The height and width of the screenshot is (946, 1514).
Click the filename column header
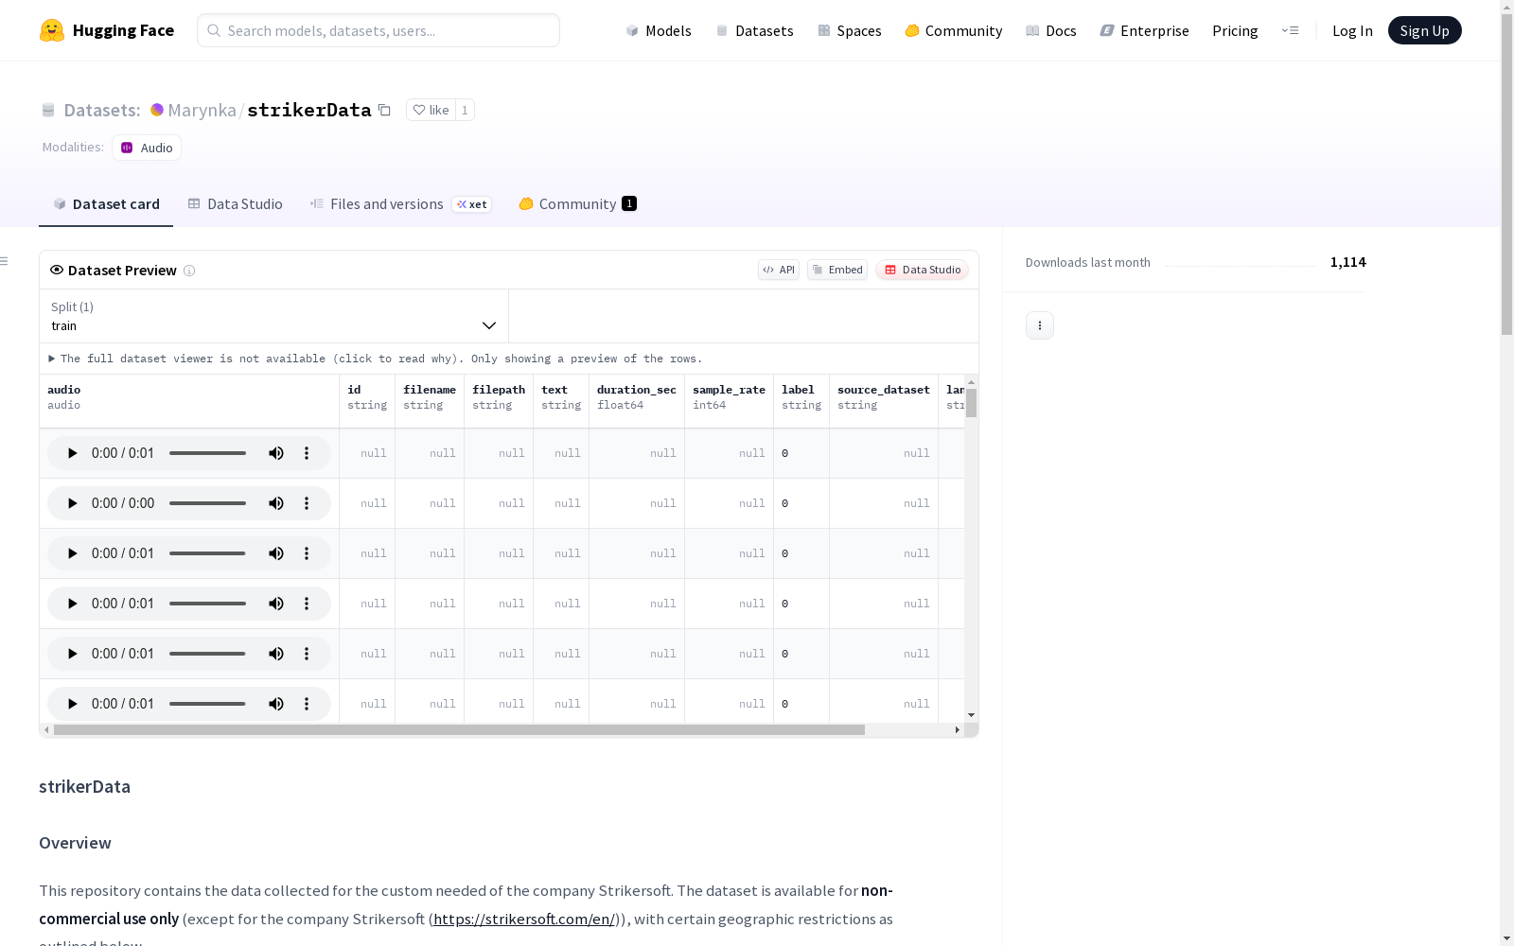(430, 401)
